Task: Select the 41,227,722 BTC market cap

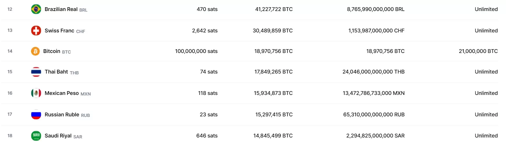Action: click(x=274, y=9)
